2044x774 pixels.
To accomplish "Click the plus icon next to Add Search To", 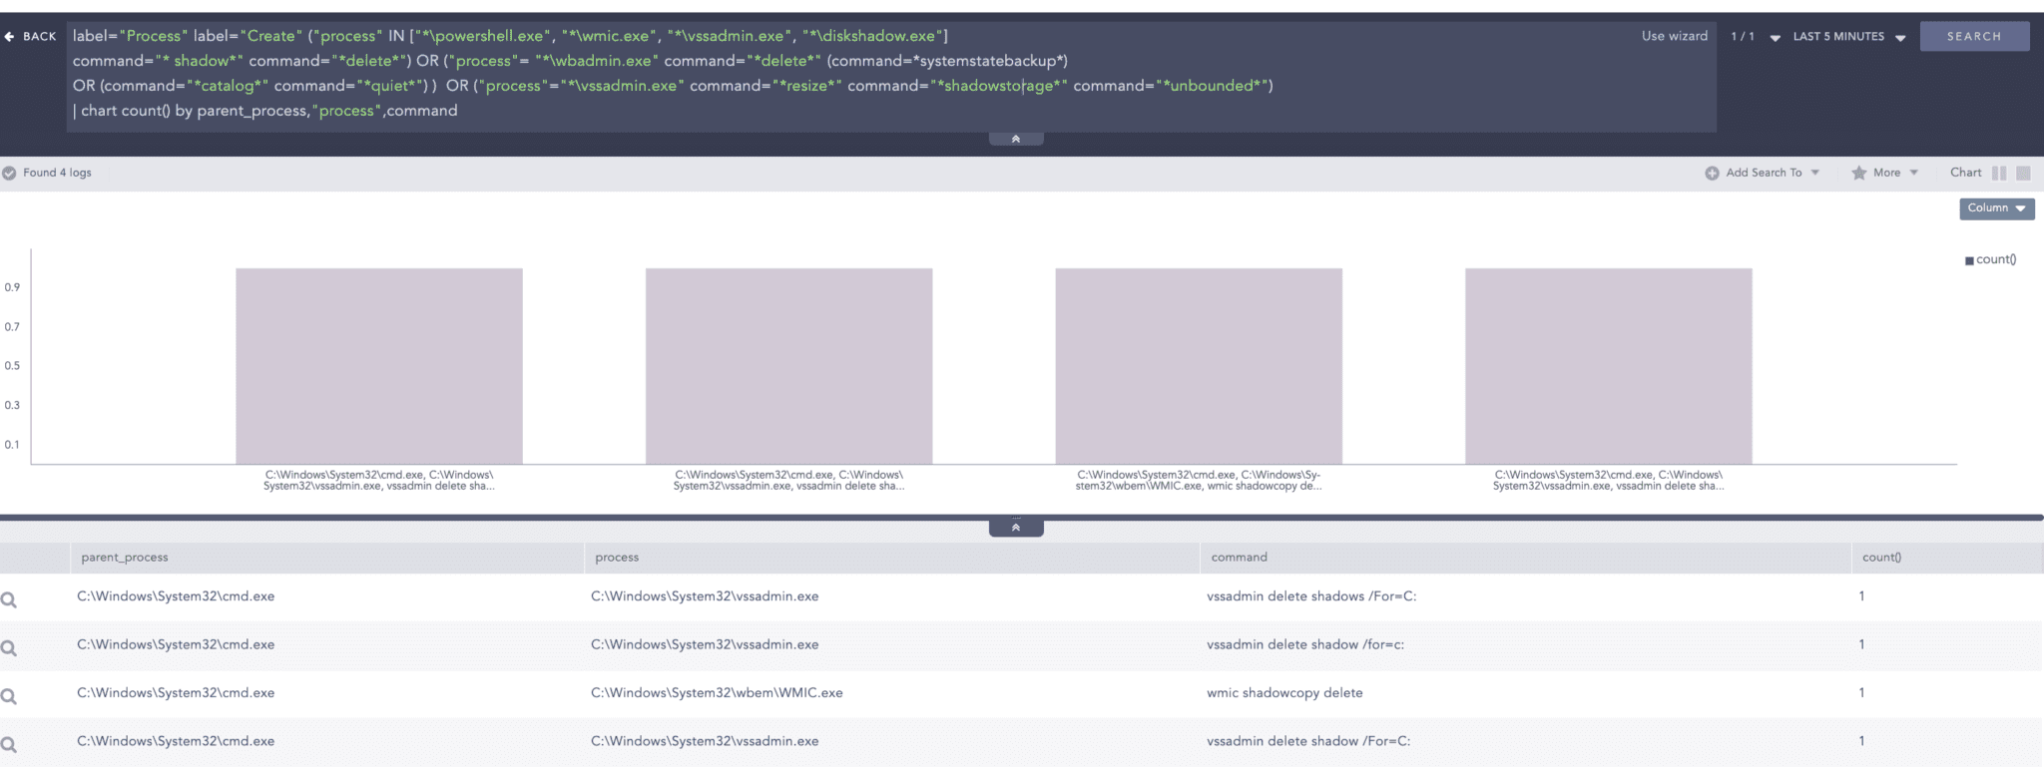I will point(1712,174).
